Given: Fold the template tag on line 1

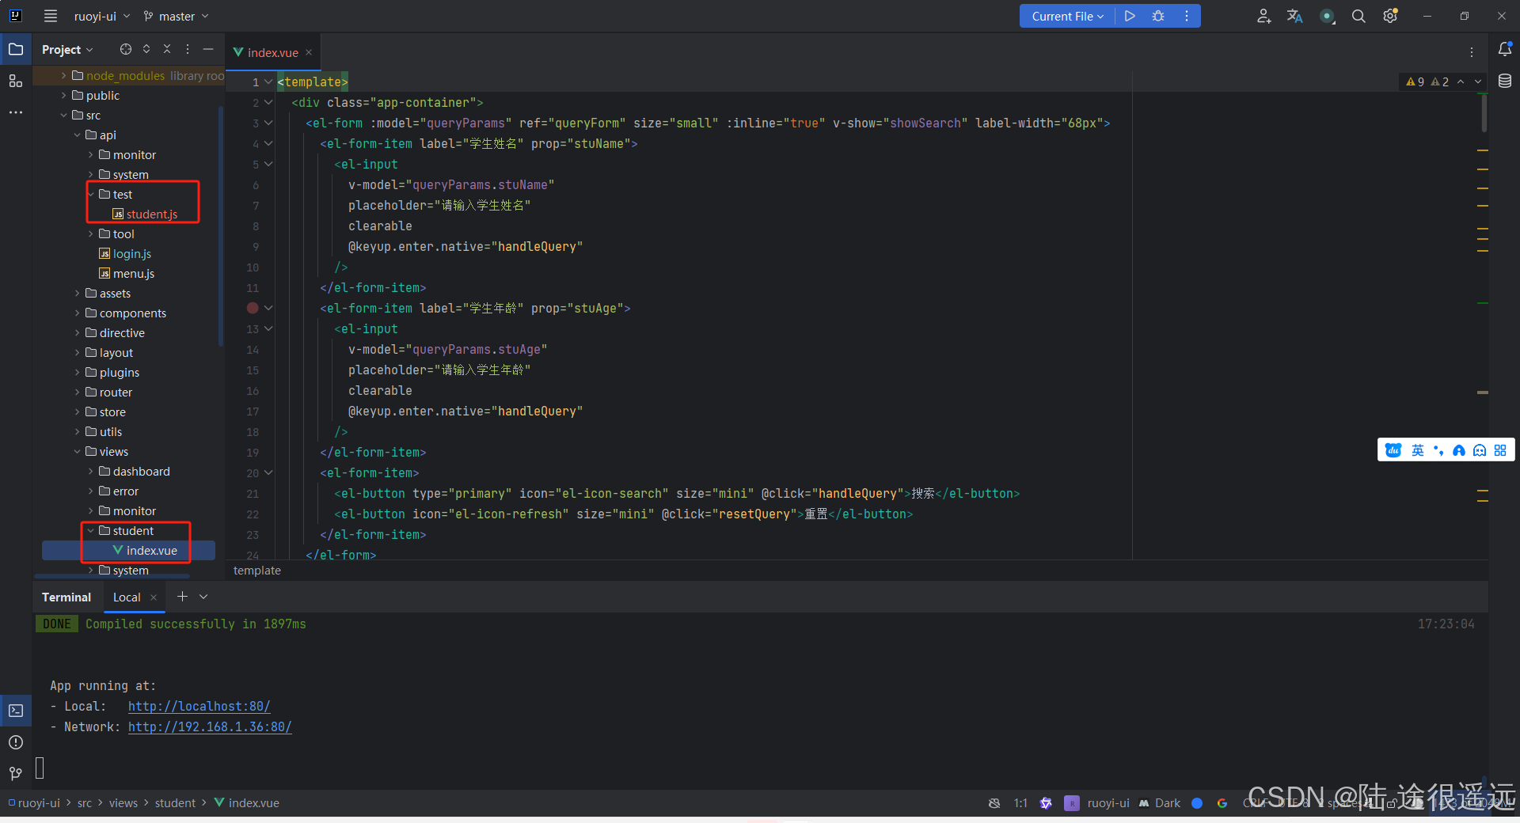Looking at the screenshot, I should tap(269, 82).
